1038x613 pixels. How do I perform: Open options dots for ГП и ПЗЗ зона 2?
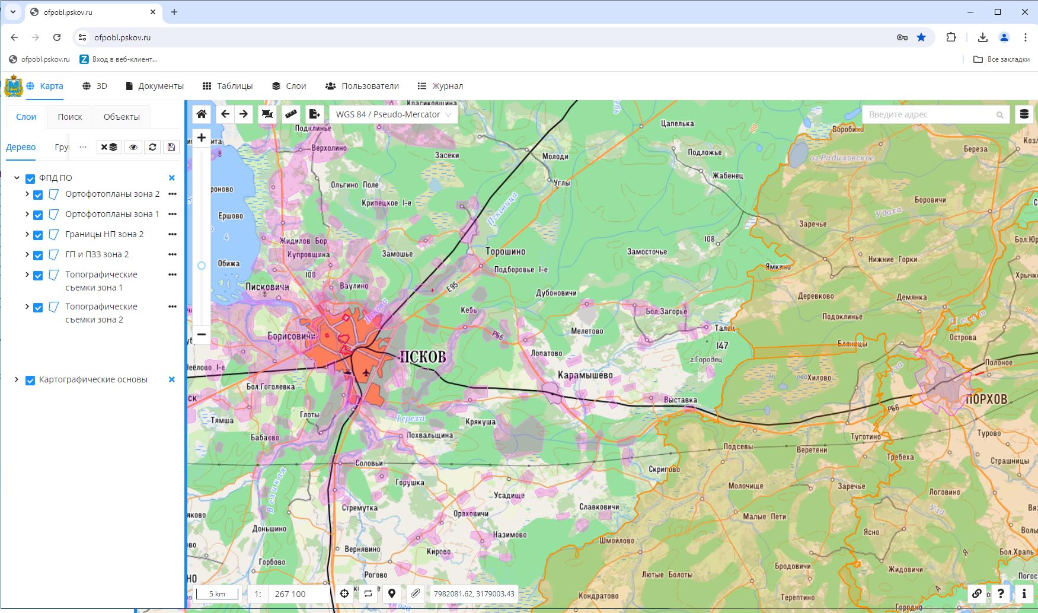click(x=173, y=254)
